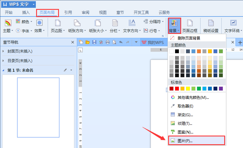Open the 云服务 tab

164,12
